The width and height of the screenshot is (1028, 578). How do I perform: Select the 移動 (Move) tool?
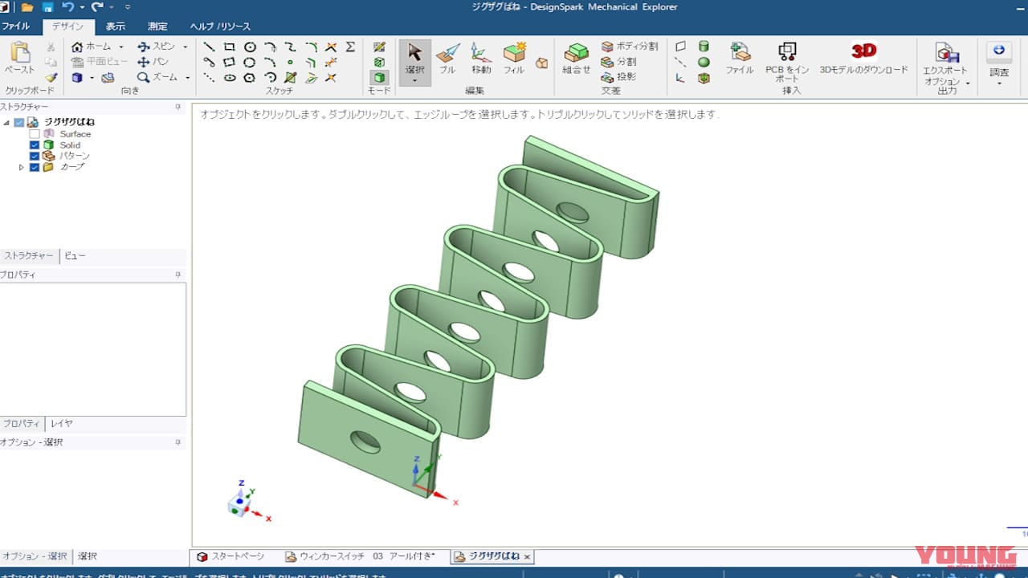(480, 56)
